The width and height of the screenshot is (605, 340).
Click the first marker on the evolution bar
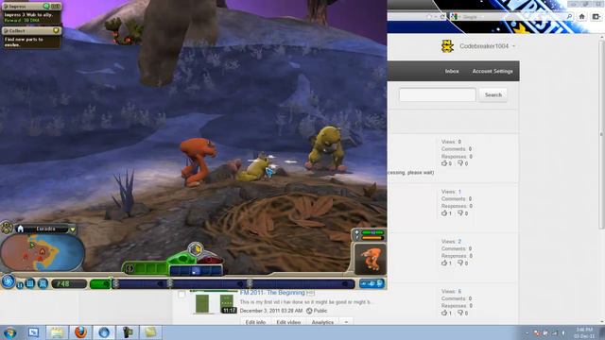115,284
